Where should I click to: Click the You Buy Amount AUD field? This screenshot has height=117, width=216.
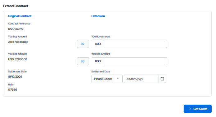[x=135, y=44]
